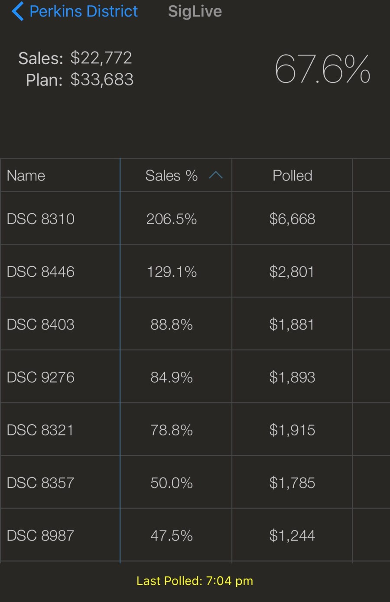Tap the blue back chevron icon
Viewport: 390px width, 602px height.
pyautogui.click(x=17, y=11)
